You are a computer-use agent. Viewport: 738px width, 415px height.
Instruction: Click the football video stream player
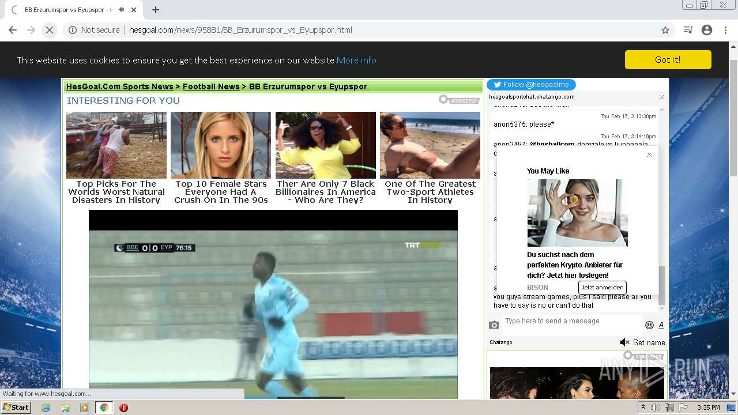pos(273,304)
